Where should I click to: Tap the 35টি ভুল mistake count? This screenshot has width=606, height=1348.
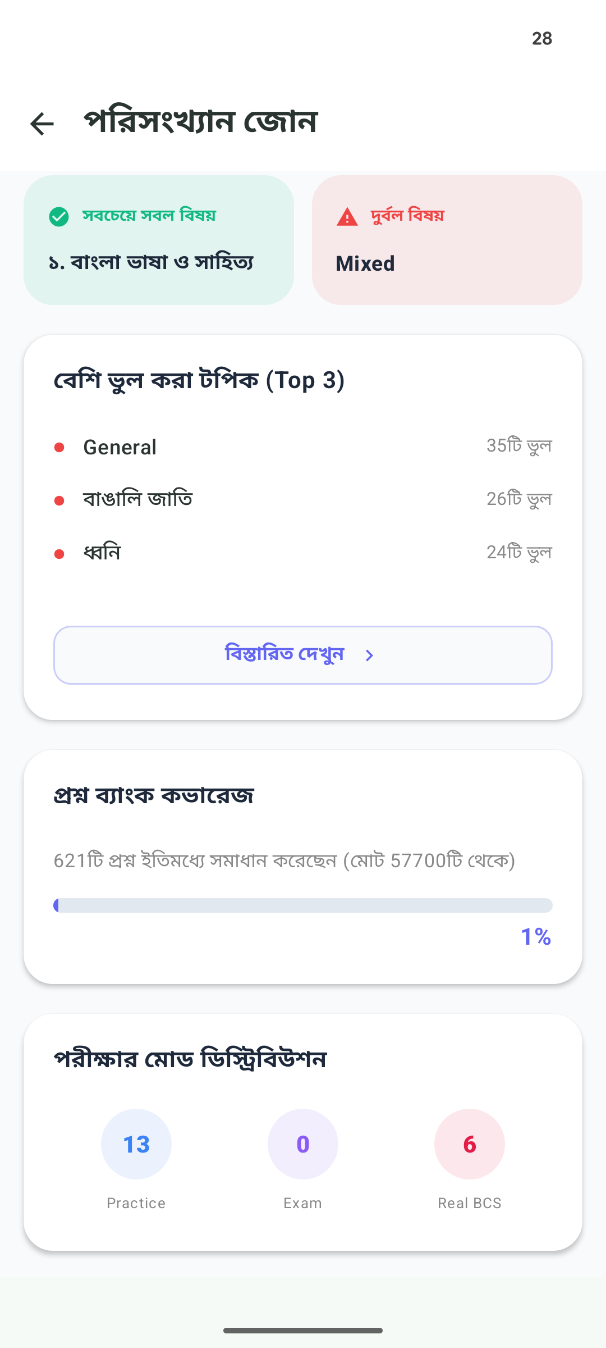pyautogui.click(x=519, y=446)
